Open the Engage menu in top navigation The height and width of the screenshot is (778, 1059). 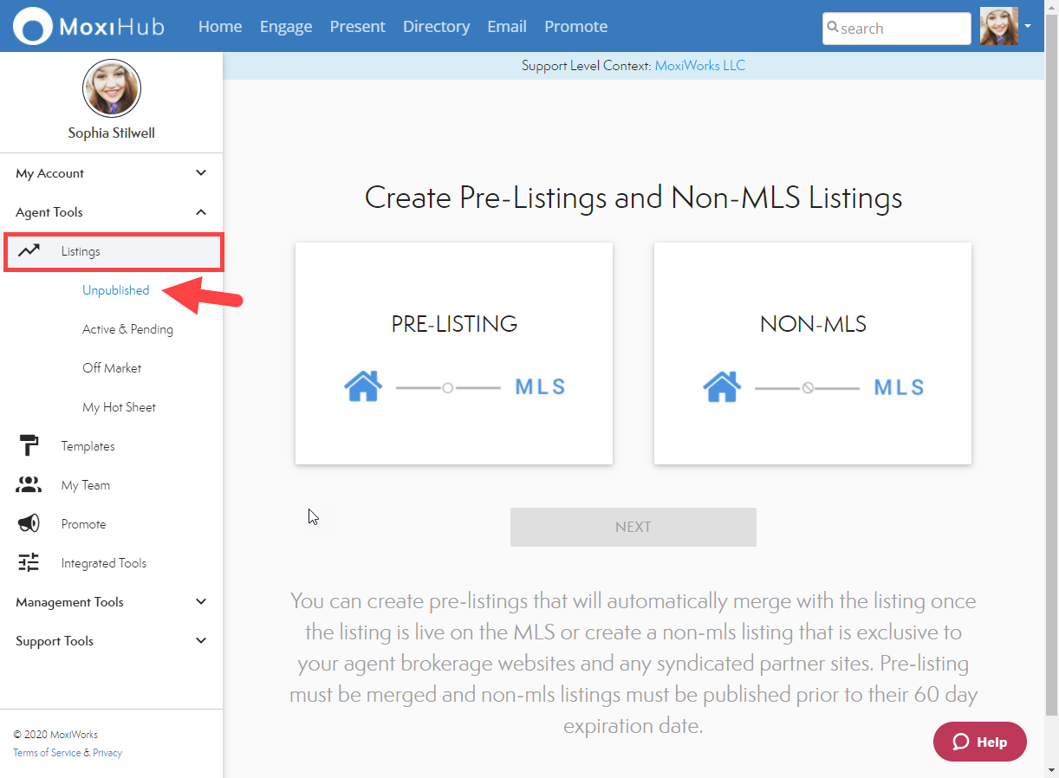point(285,27)
